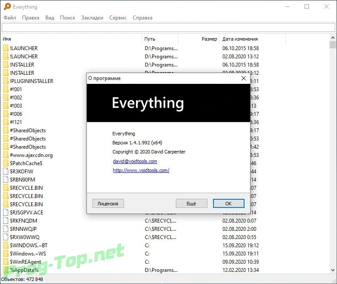This screenshot has width=337, height=284.
Task: Maximize the Everything window
Action: pos(307,6)
